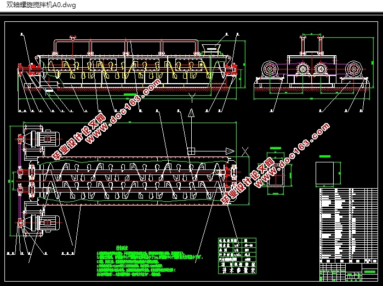Select the technical parameters table

[236, 253]
